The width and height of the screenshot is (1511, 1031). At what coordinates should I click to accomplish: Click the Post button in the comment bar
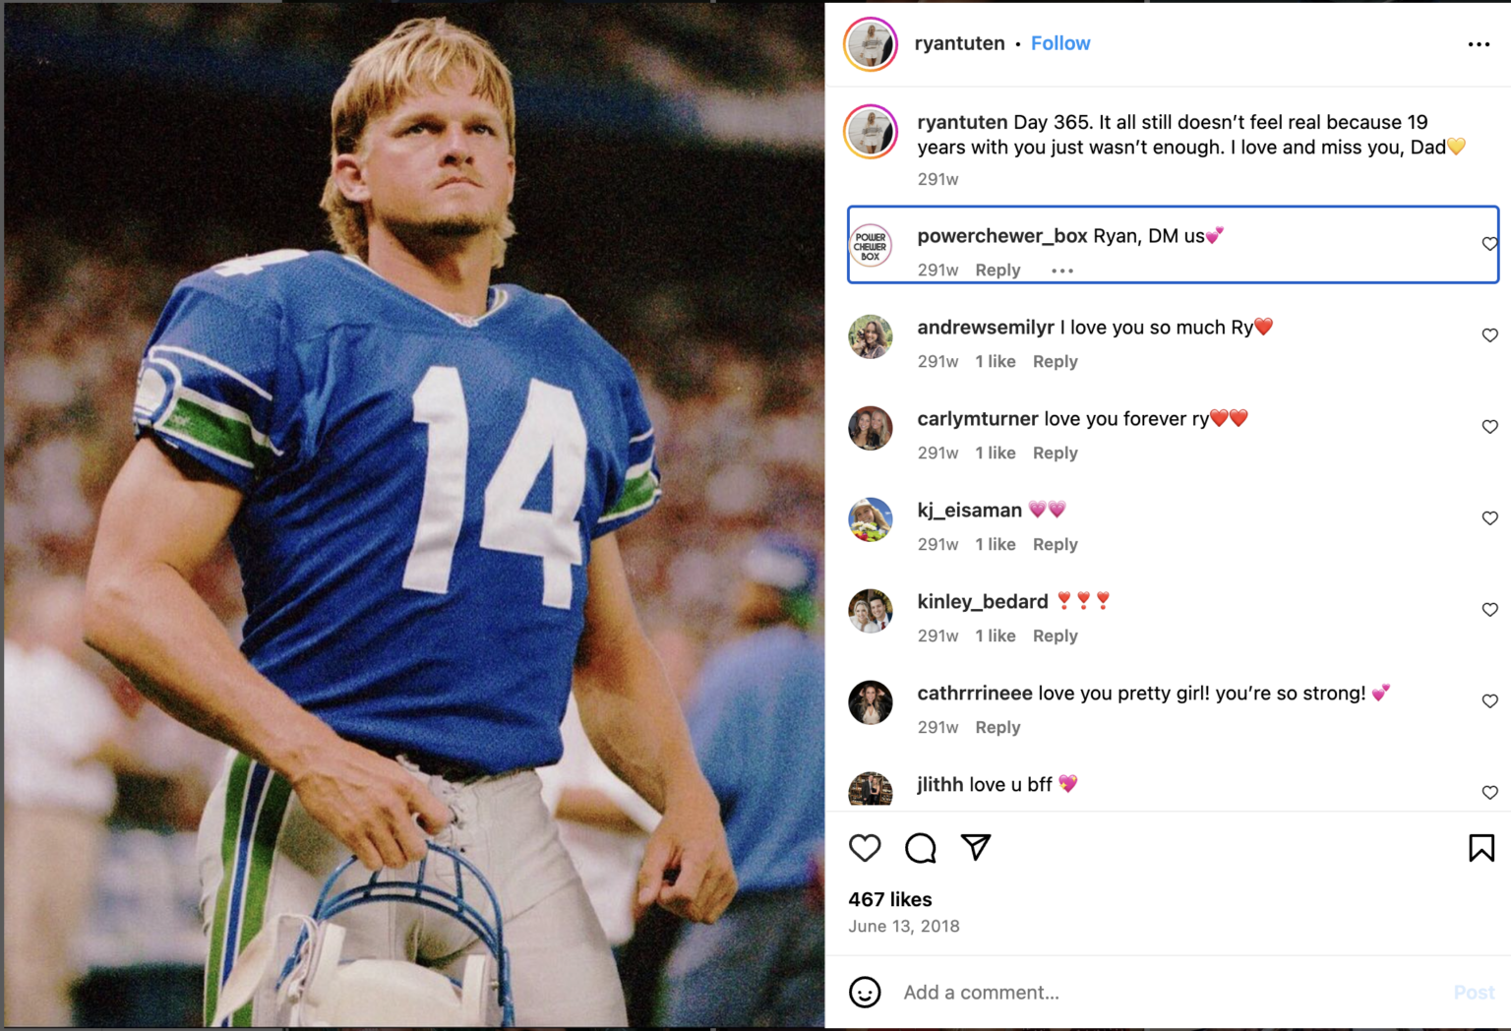(1474, 993)
